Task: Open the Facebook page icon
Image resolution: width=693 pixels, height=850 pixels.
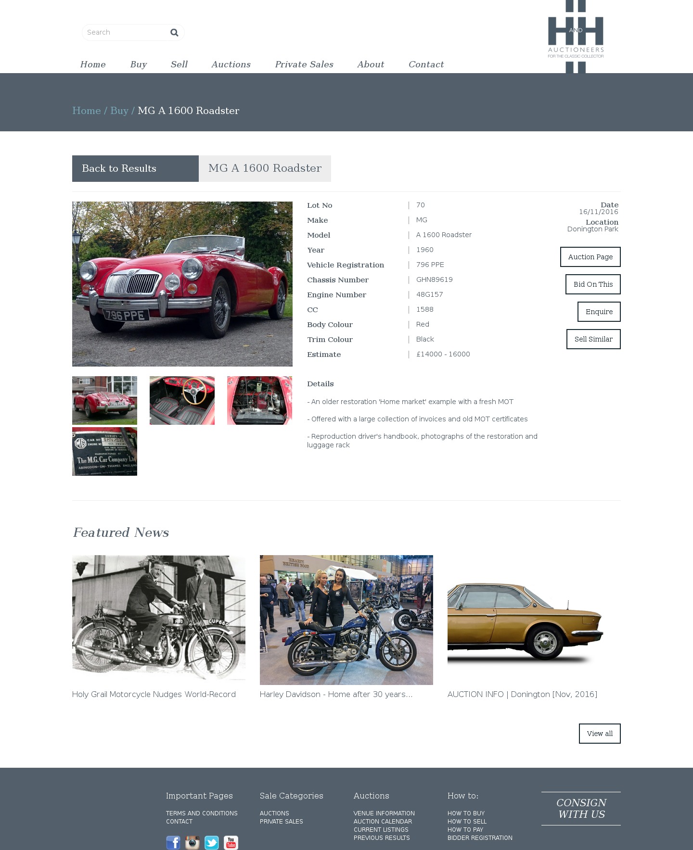Action: point(173,842)
